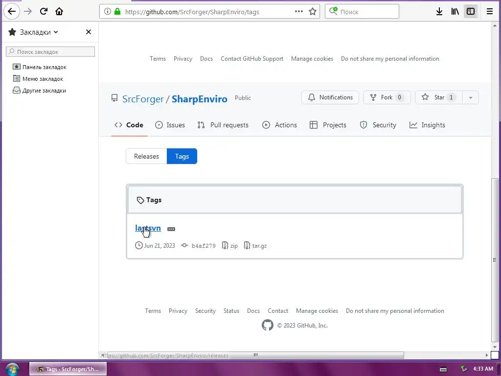Select Другие закладки folder
The height and width of the screenshot is (376, 501).
coord(39,91)
